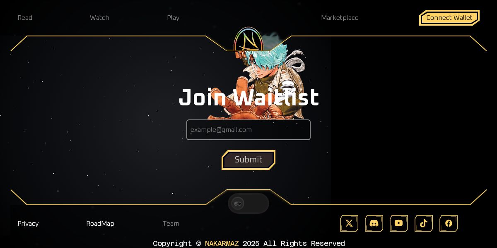Focus the example@gmail.com email field
Image resolution: width=497 pixels, height=248 pixels.
click(248, 130)
